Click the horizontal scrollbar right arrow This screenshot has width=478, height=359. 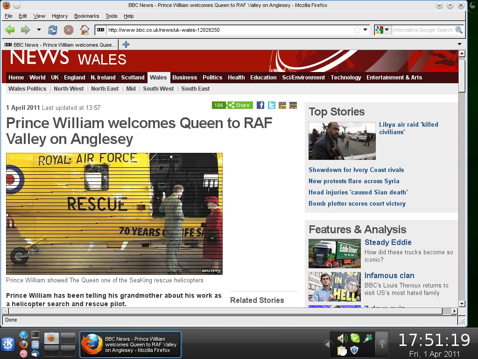pyautogui.click(x=455, y=311)
